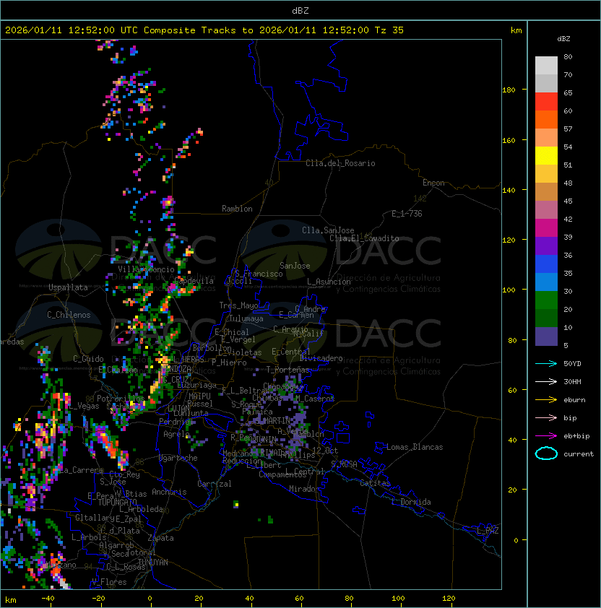The width and height of the screenshot is (601, 608).
Task: Click the 'L_PAZ' map label
Action: click(488, 531)
